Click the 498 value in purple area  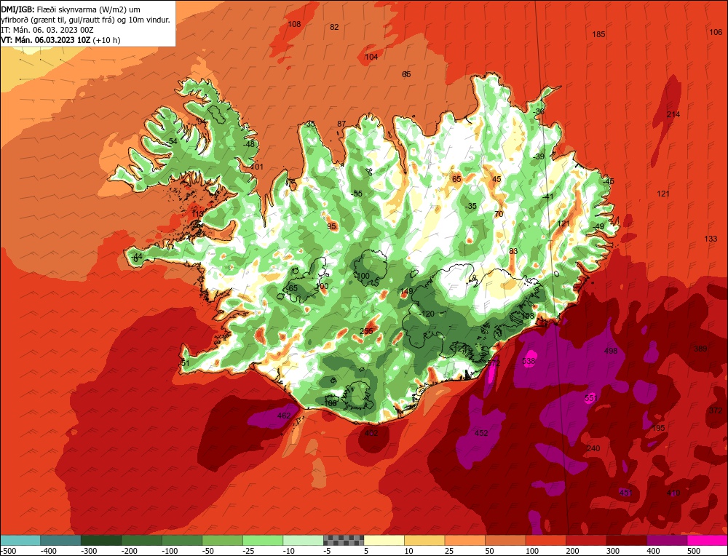click(x=611, y=350)
